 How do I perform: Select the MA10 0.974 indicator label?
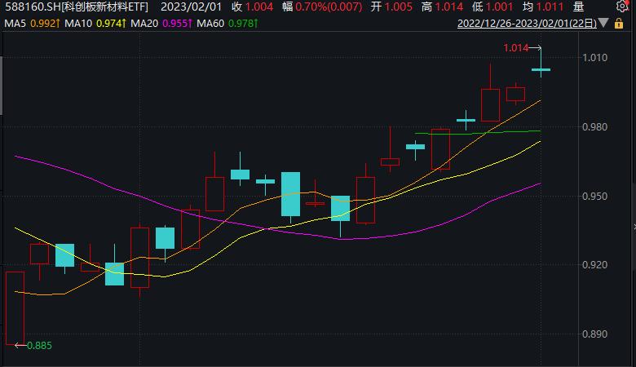95,24
